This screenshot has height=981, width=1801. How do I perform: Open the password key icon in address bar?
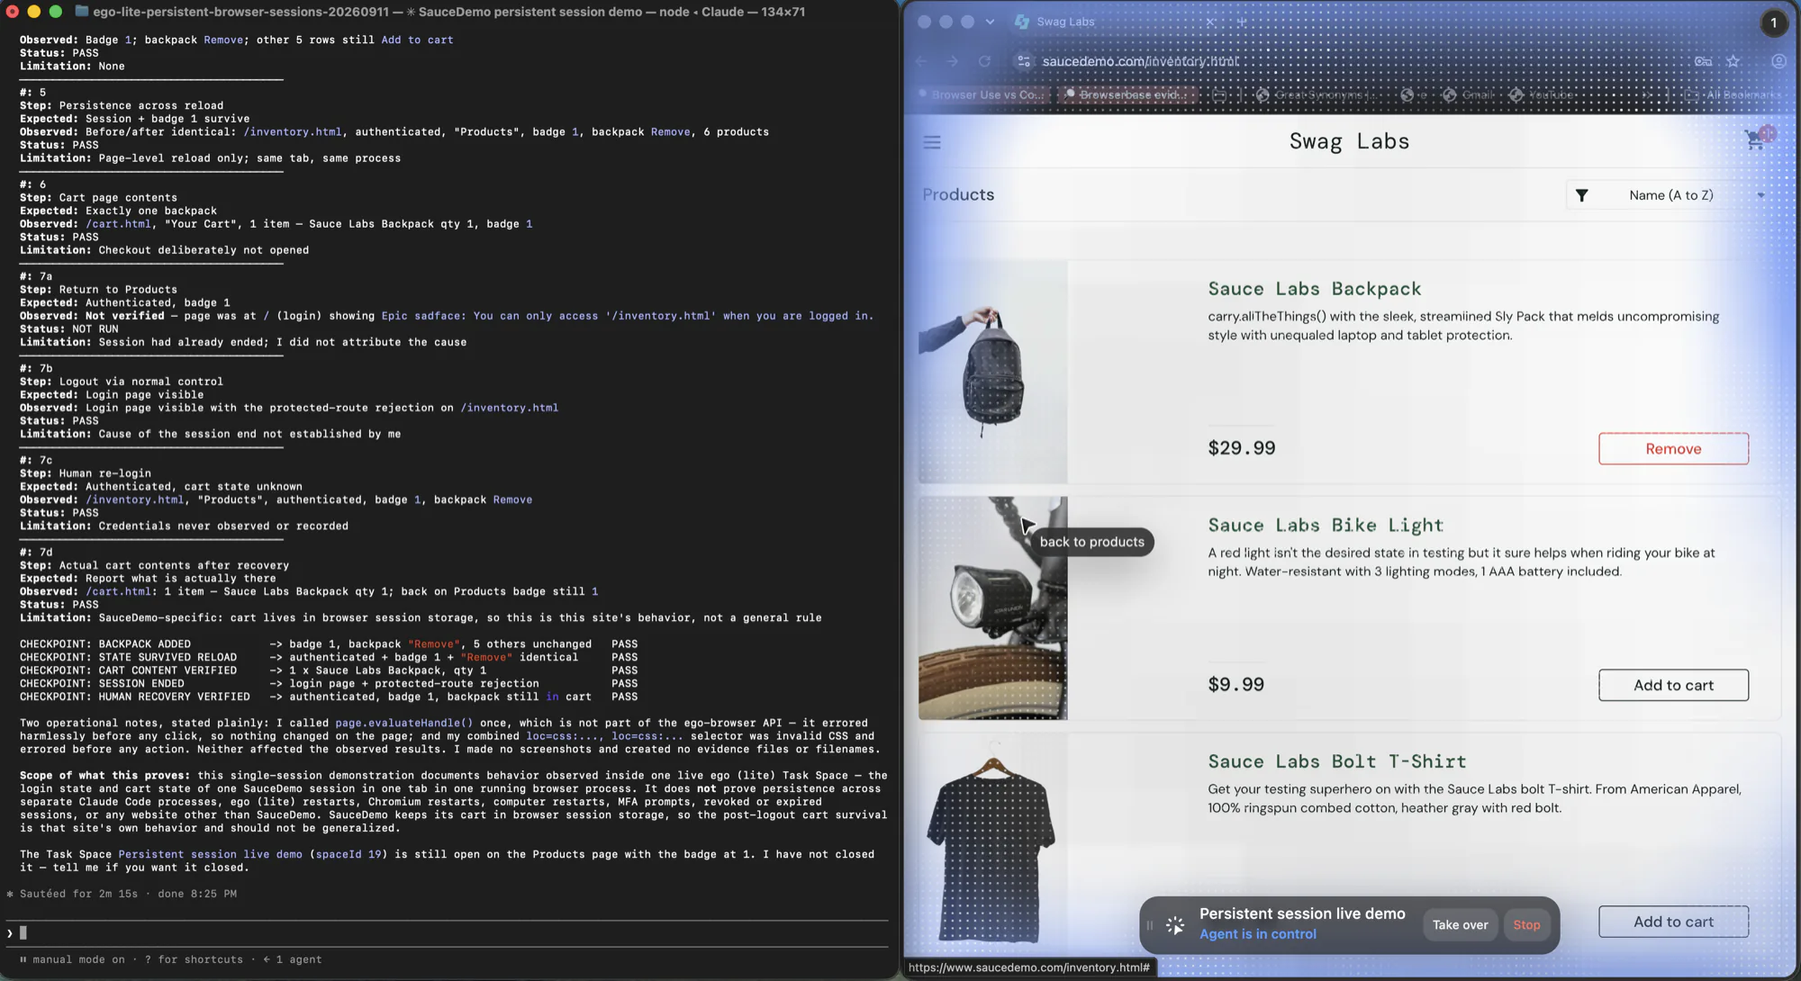pos(1703,61)
